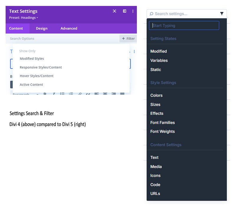Filter by Font Weights
236x210 pixels.
pyautogui.click(x=163, y=132)
